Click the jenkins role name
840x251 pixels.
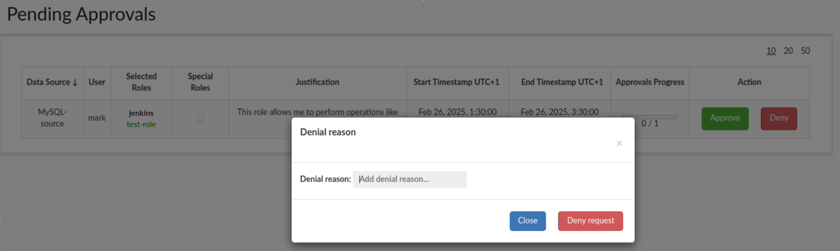(141, 113)
